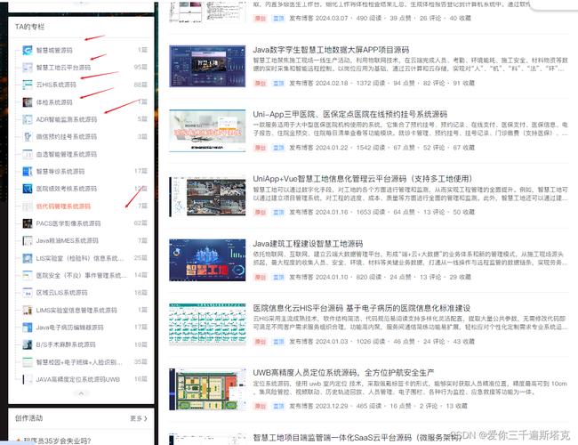Screen dimensions: 578x445
Task: Click 置顶 tag on the 2024.01.22 article
Action: click(278, 148)
